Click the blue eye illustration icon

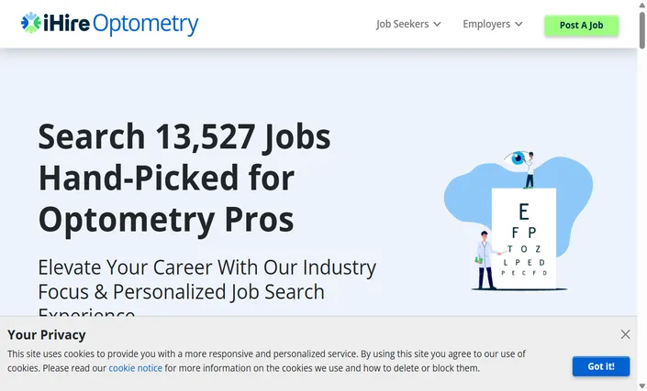pyautogui.click(x=516, y=157)
